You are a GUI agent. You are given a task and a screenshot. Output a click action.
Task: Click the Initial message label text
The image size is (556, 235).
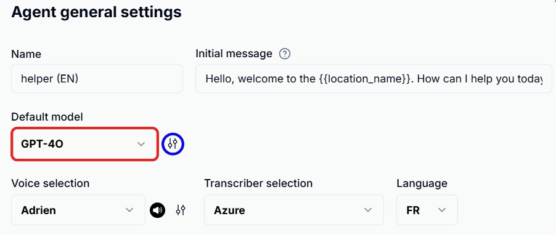point(234,54)
